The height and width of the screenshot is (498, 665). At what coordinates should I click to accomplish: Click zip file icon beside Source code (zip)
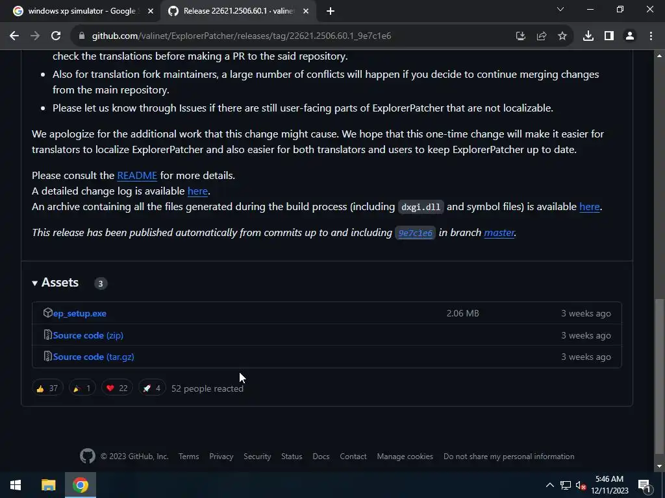click(x=47, y=335)
